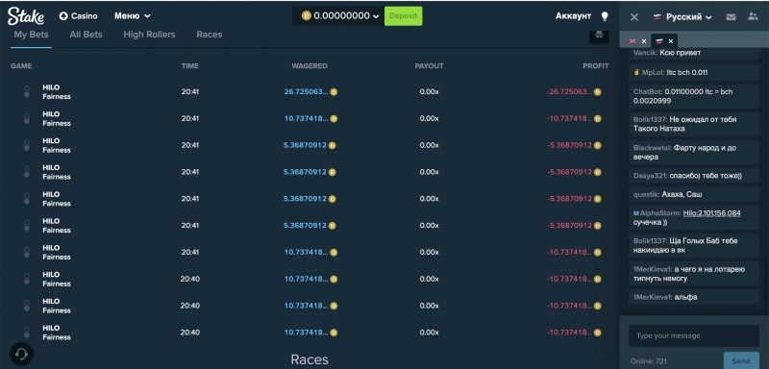The image size is (769, 369).
Task: Click the 0.00x payout of the top bet
Action: (x=429, y=91)
